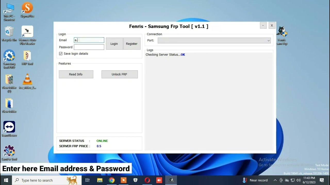This screenshot has width=330, height=185.
Task: Open FRP Tool desktop folder
Action: 27,58
